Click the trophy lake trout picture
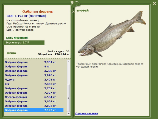The image size is (158, 119). click(x=112, y=34)
